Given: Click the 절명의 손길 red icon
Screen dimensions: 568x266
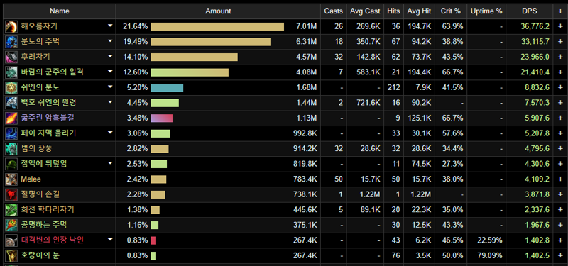Looking at the screenshot, I should click(11, 194).
